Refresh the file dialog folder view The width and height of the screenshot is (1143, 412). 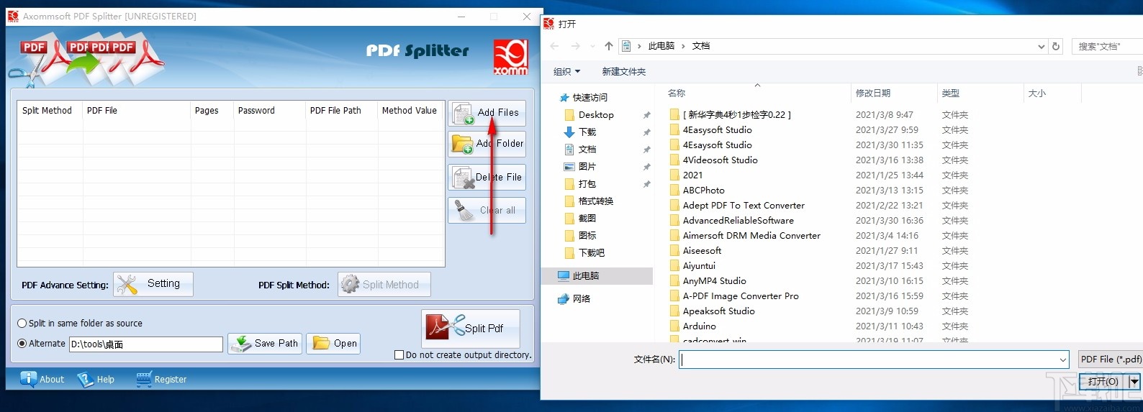1056,47
